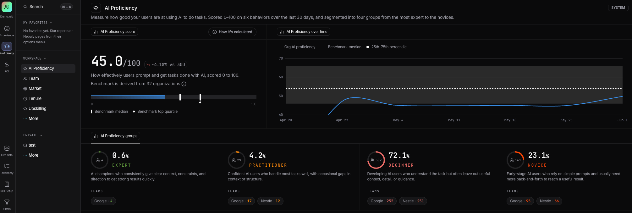Select the Proficiency graduation cap icon
The width and height of the screenshot is (632, 213).
tap(7, 46)
